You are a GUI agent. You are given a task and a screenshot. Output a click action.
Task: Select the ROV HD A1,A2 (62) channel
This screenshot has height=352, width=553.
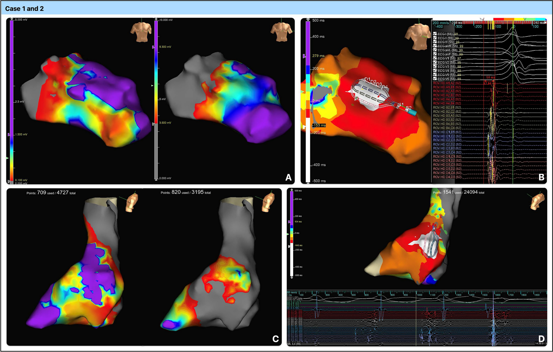click(447, 83)
